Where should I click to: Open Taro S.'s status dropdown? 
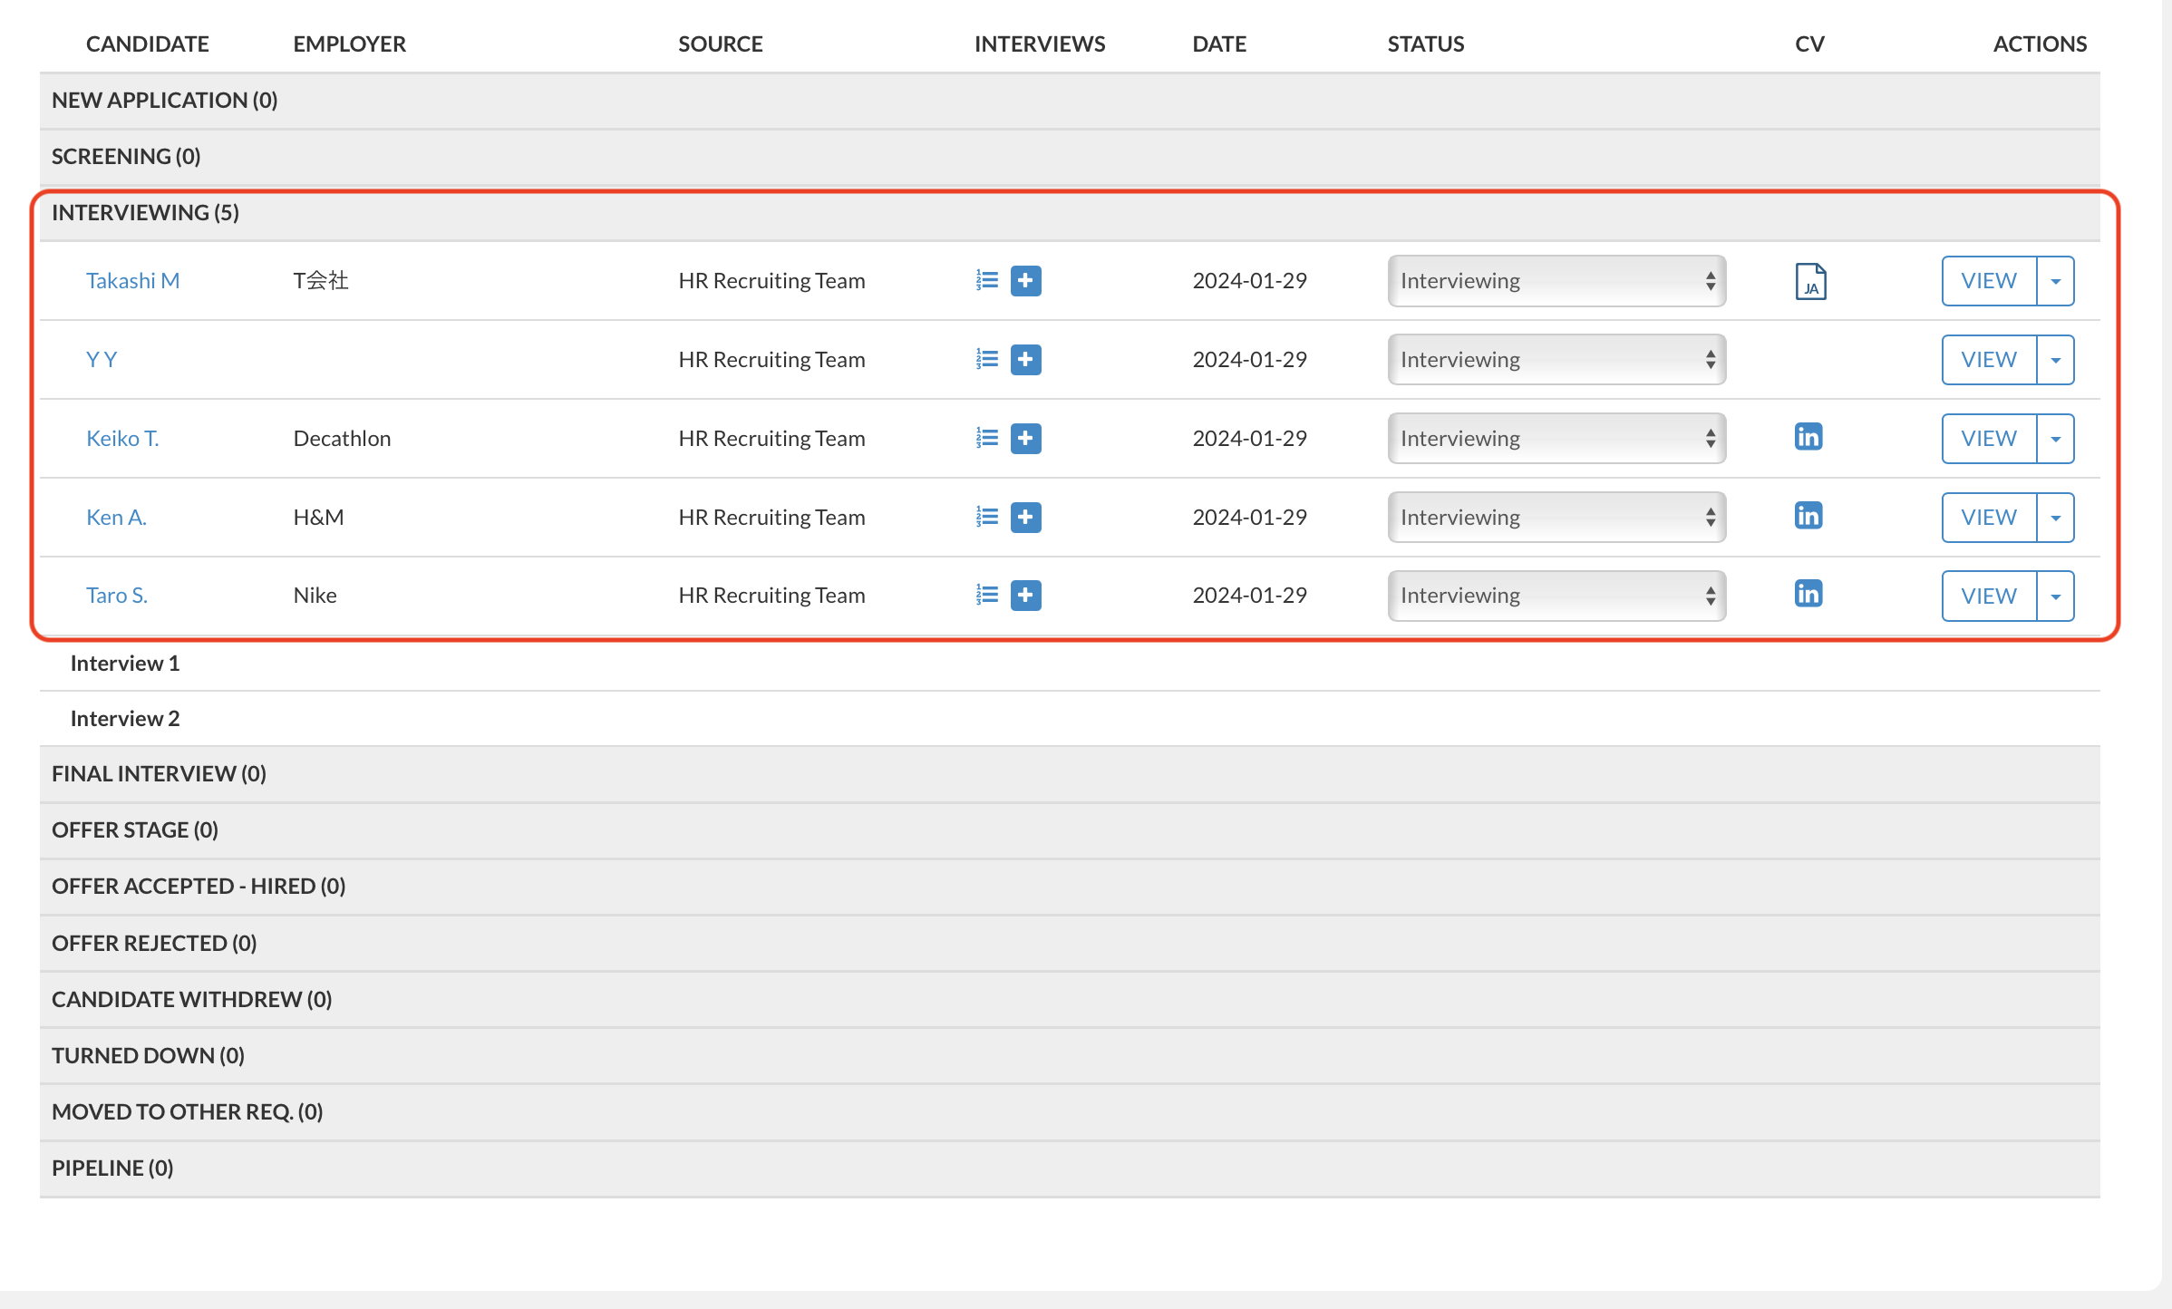coord(1556,596)
